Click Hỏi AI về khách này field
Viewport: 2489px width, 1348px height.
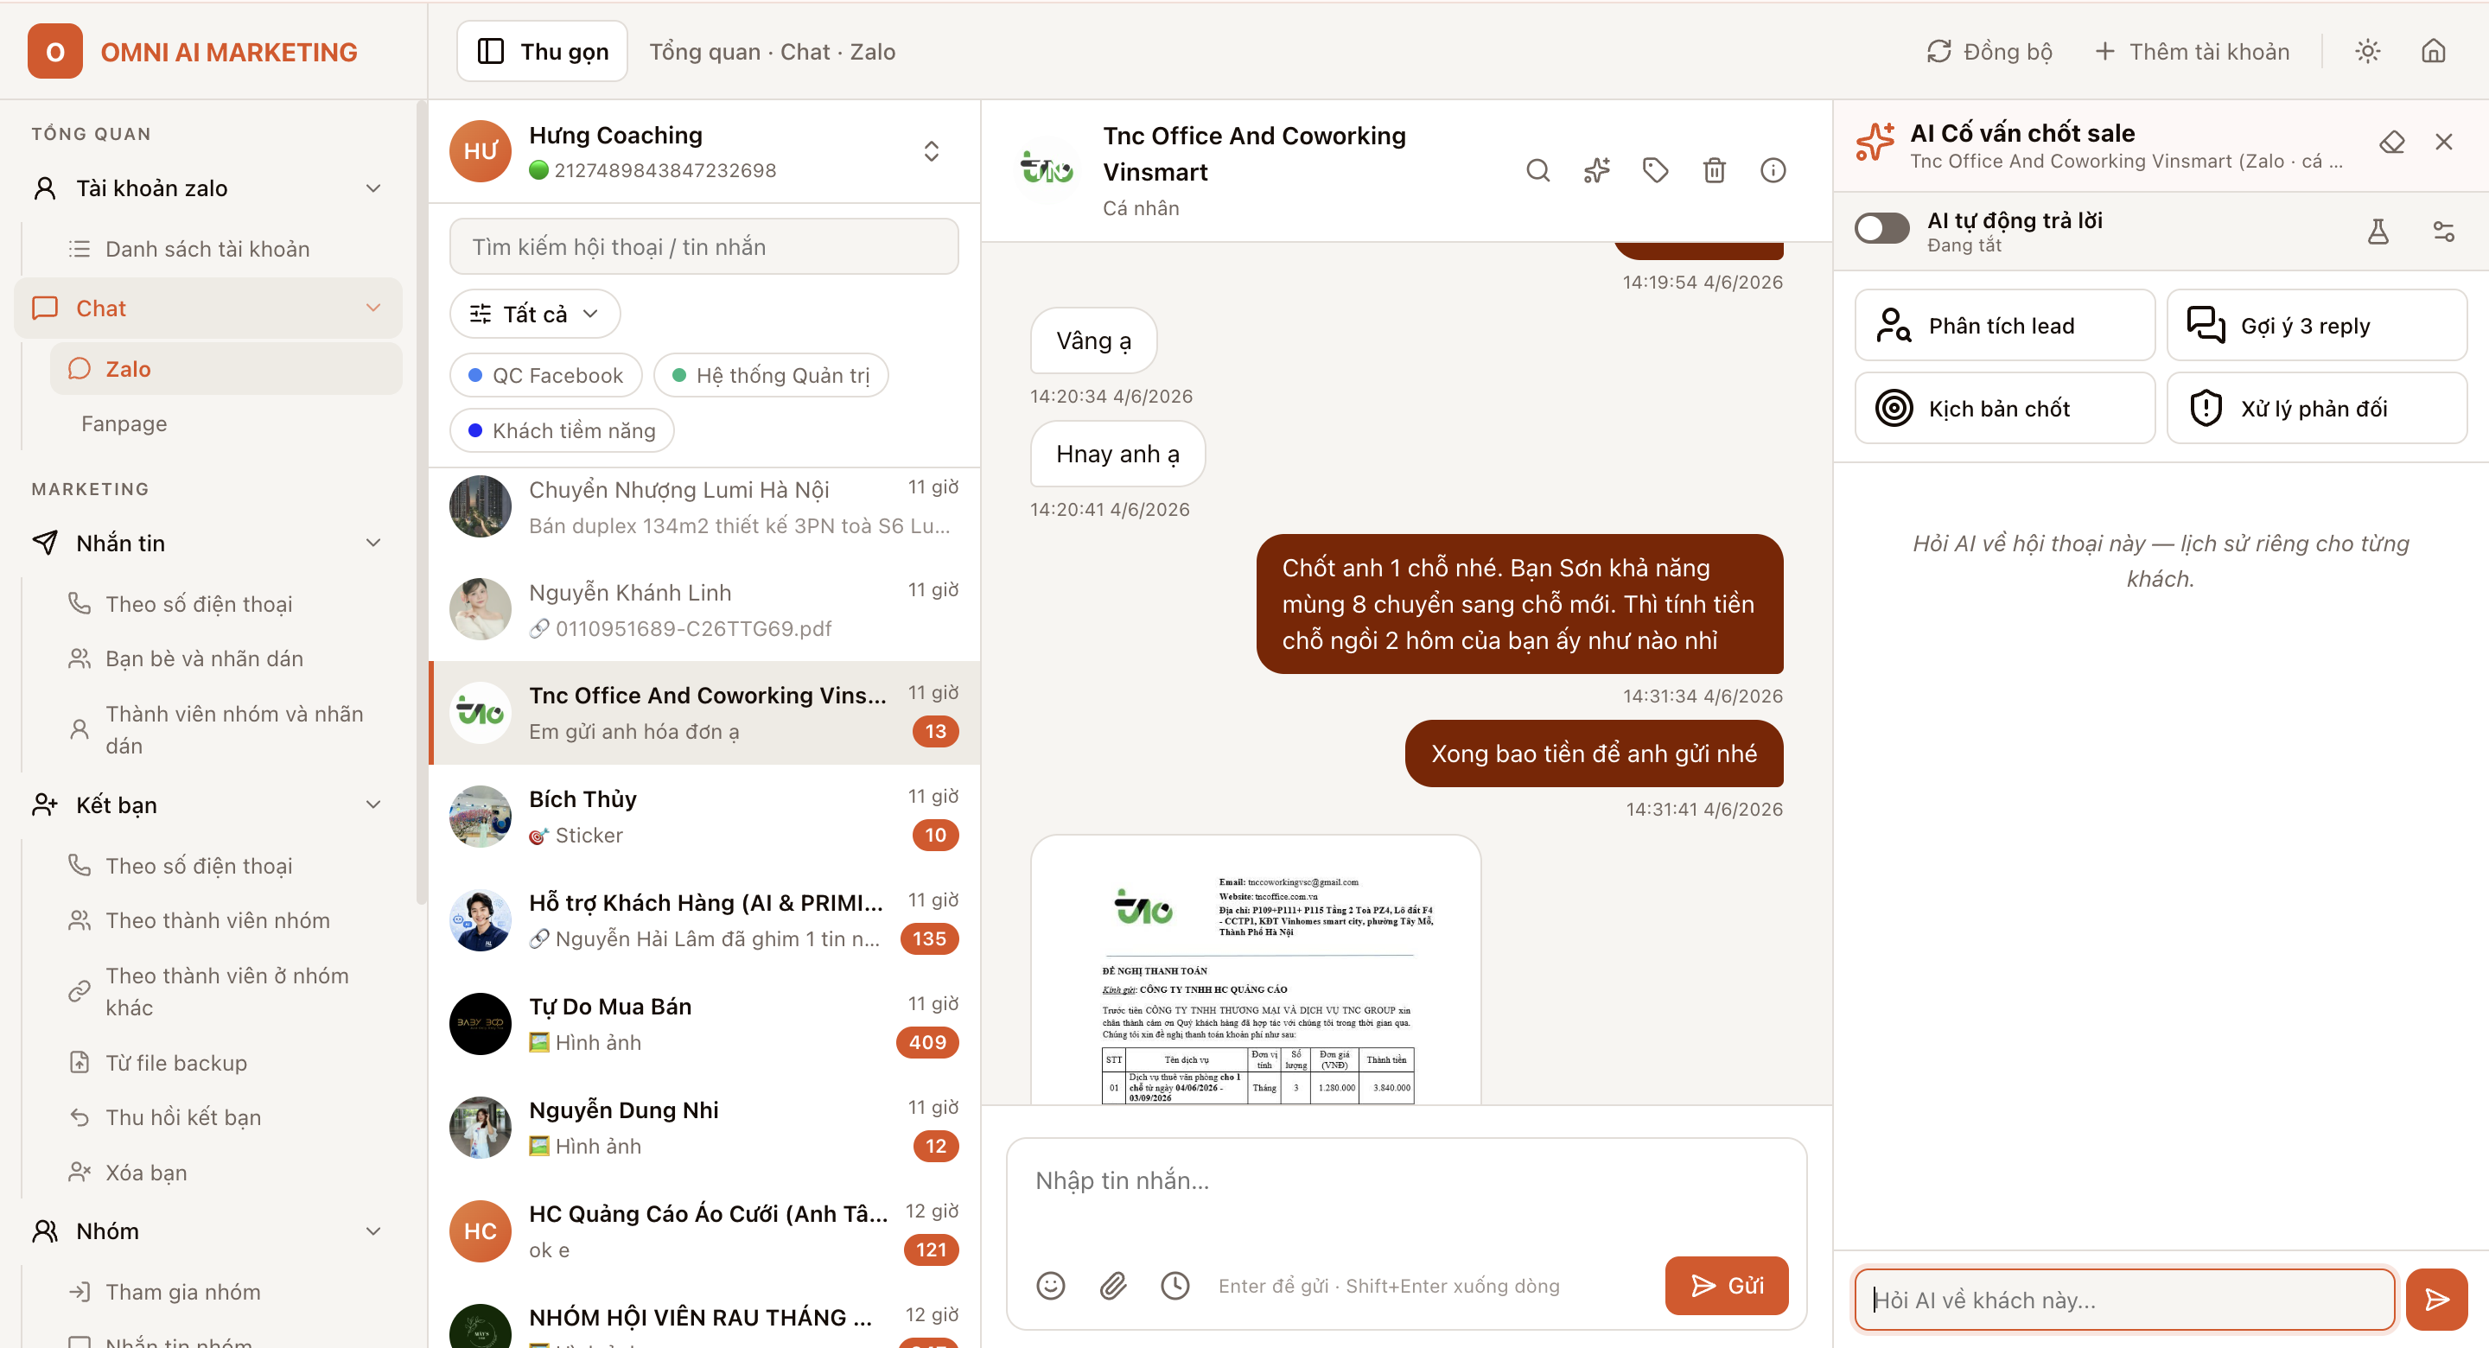(2123, 1300)
